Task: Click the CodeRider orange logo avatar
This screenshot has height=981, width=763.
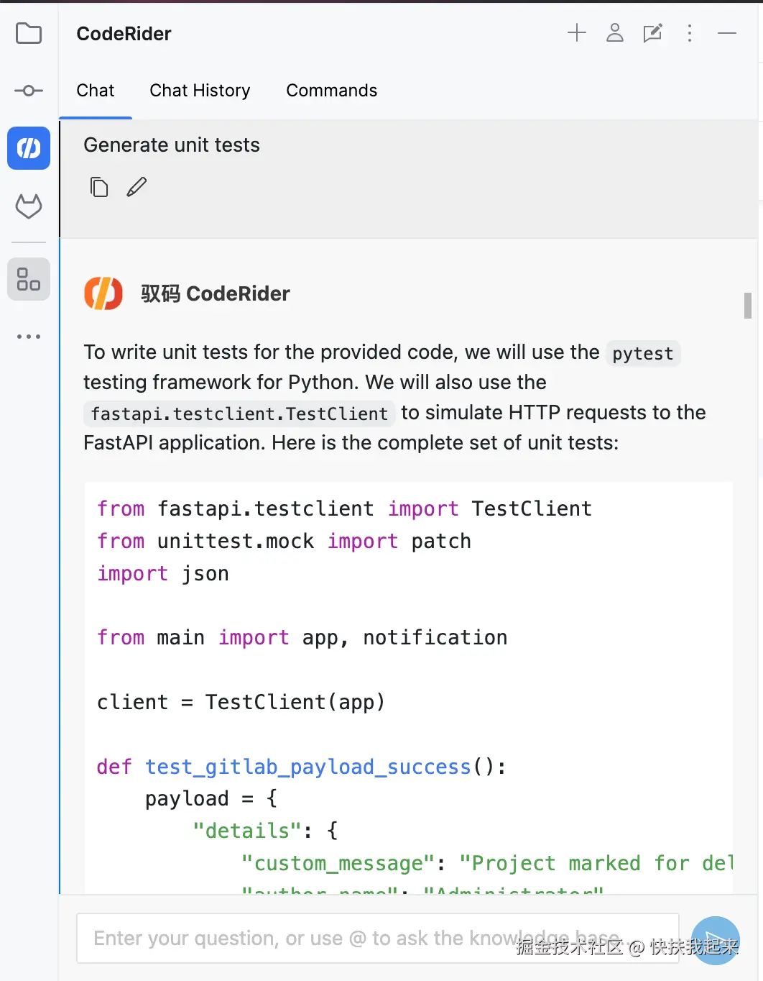Action: click(103, 293)
